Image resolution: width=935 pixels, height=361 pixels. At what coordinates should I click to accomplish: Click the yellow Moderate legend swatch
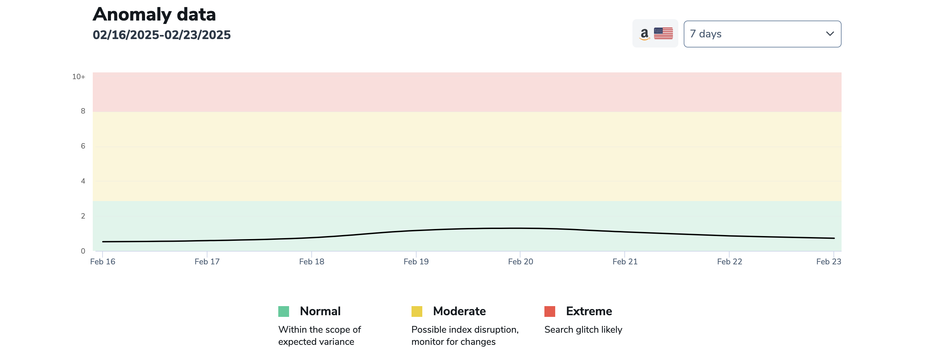[x=417, y=311]
